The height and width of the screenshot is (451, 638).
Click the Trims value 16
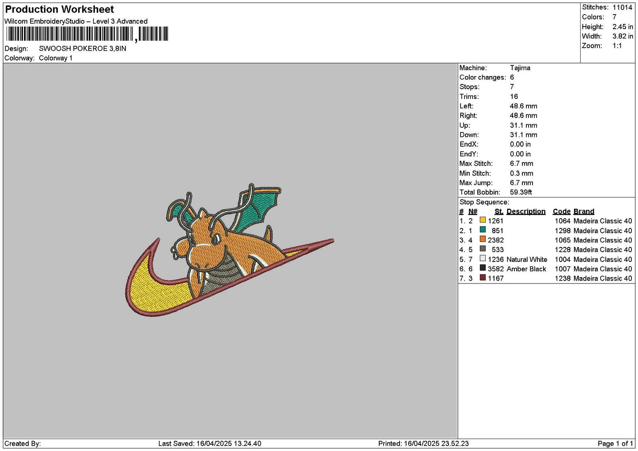514,97
